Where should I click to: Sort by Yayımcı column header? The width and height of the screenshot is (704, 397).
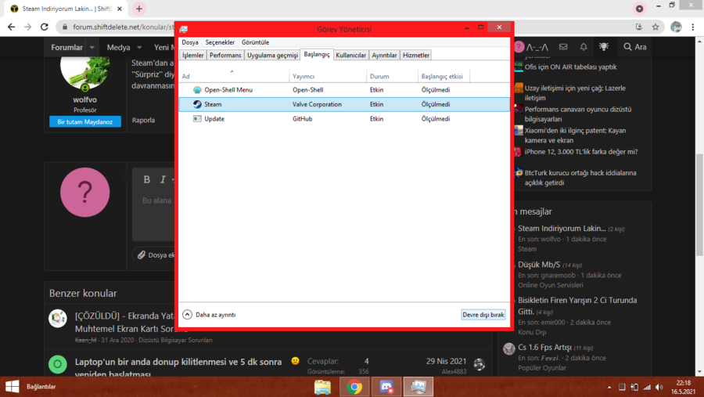click(328, 76)
